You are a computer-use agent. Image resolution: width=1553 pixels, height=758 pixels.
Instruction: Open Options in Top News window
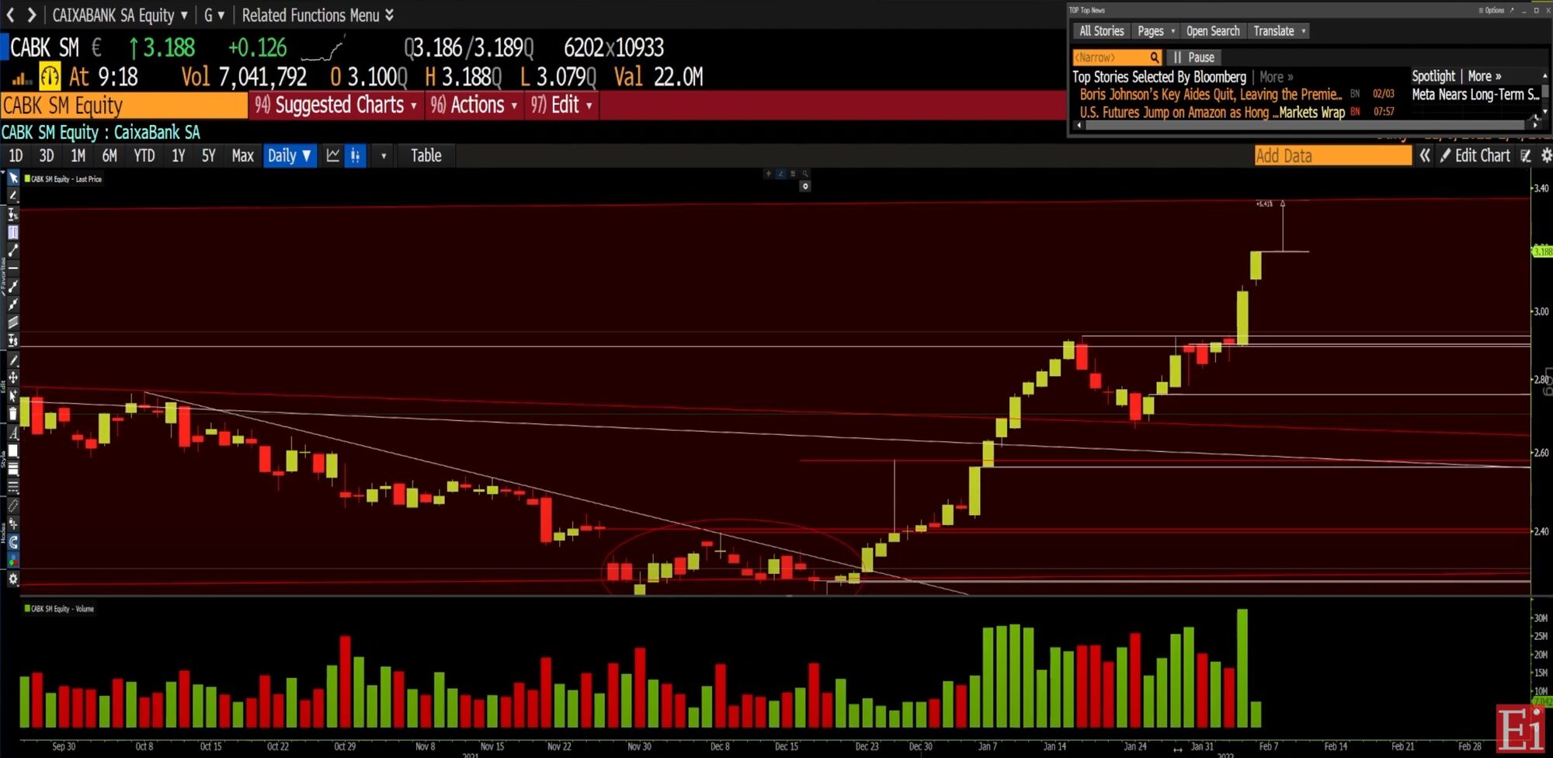[1492, 10]
